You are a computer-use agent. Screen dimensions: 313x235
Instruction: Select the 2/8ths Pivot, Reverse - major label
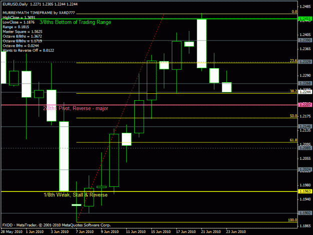76,108
